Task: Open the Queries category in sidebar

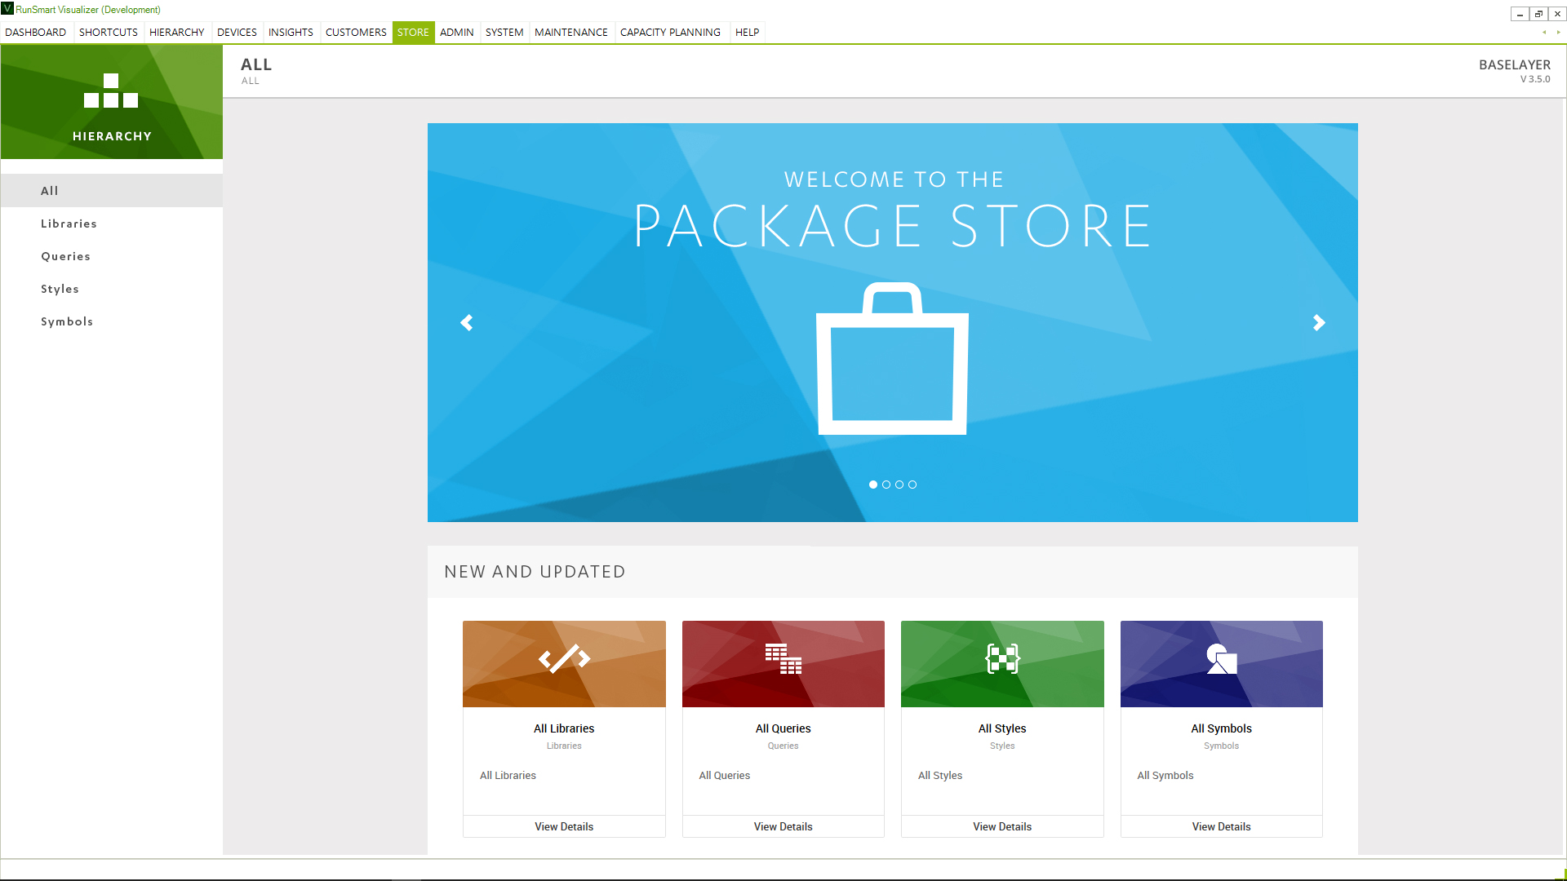Action: [x=65, y=256]
